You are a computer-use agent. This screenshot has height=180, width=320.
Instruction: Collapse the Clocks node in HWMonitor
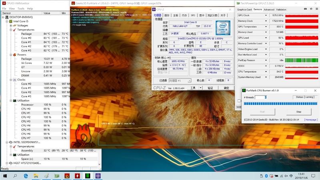point(11,80)
